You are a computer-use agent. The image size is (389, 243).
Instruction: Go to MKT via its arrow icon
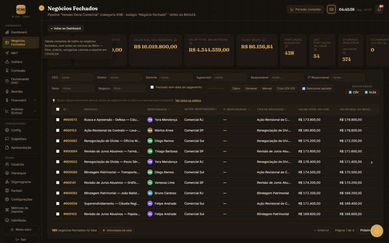coord(7,53)
